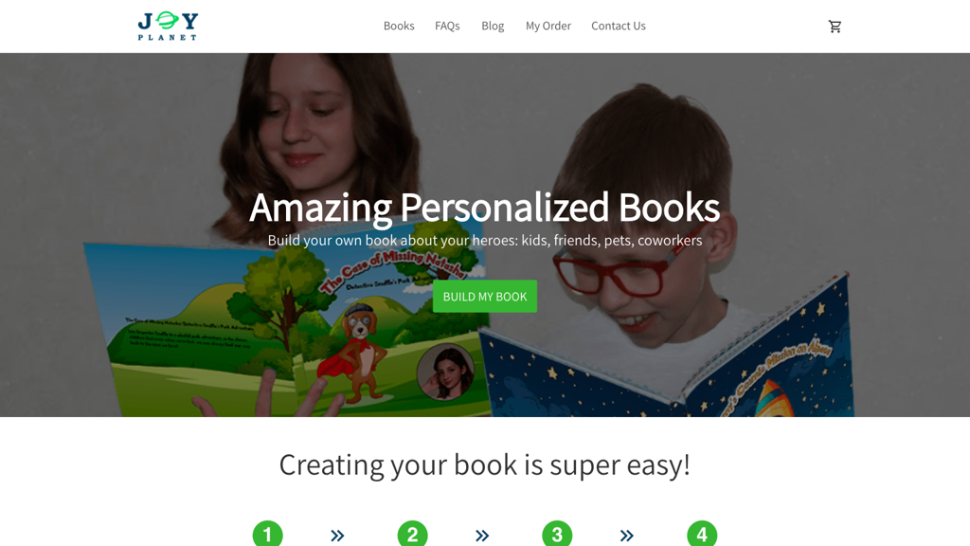The width and height of the screenshot is (970, 546).
Task: Select the step 3 green circle
Action: pyautogui.click(x=557, y=534)
